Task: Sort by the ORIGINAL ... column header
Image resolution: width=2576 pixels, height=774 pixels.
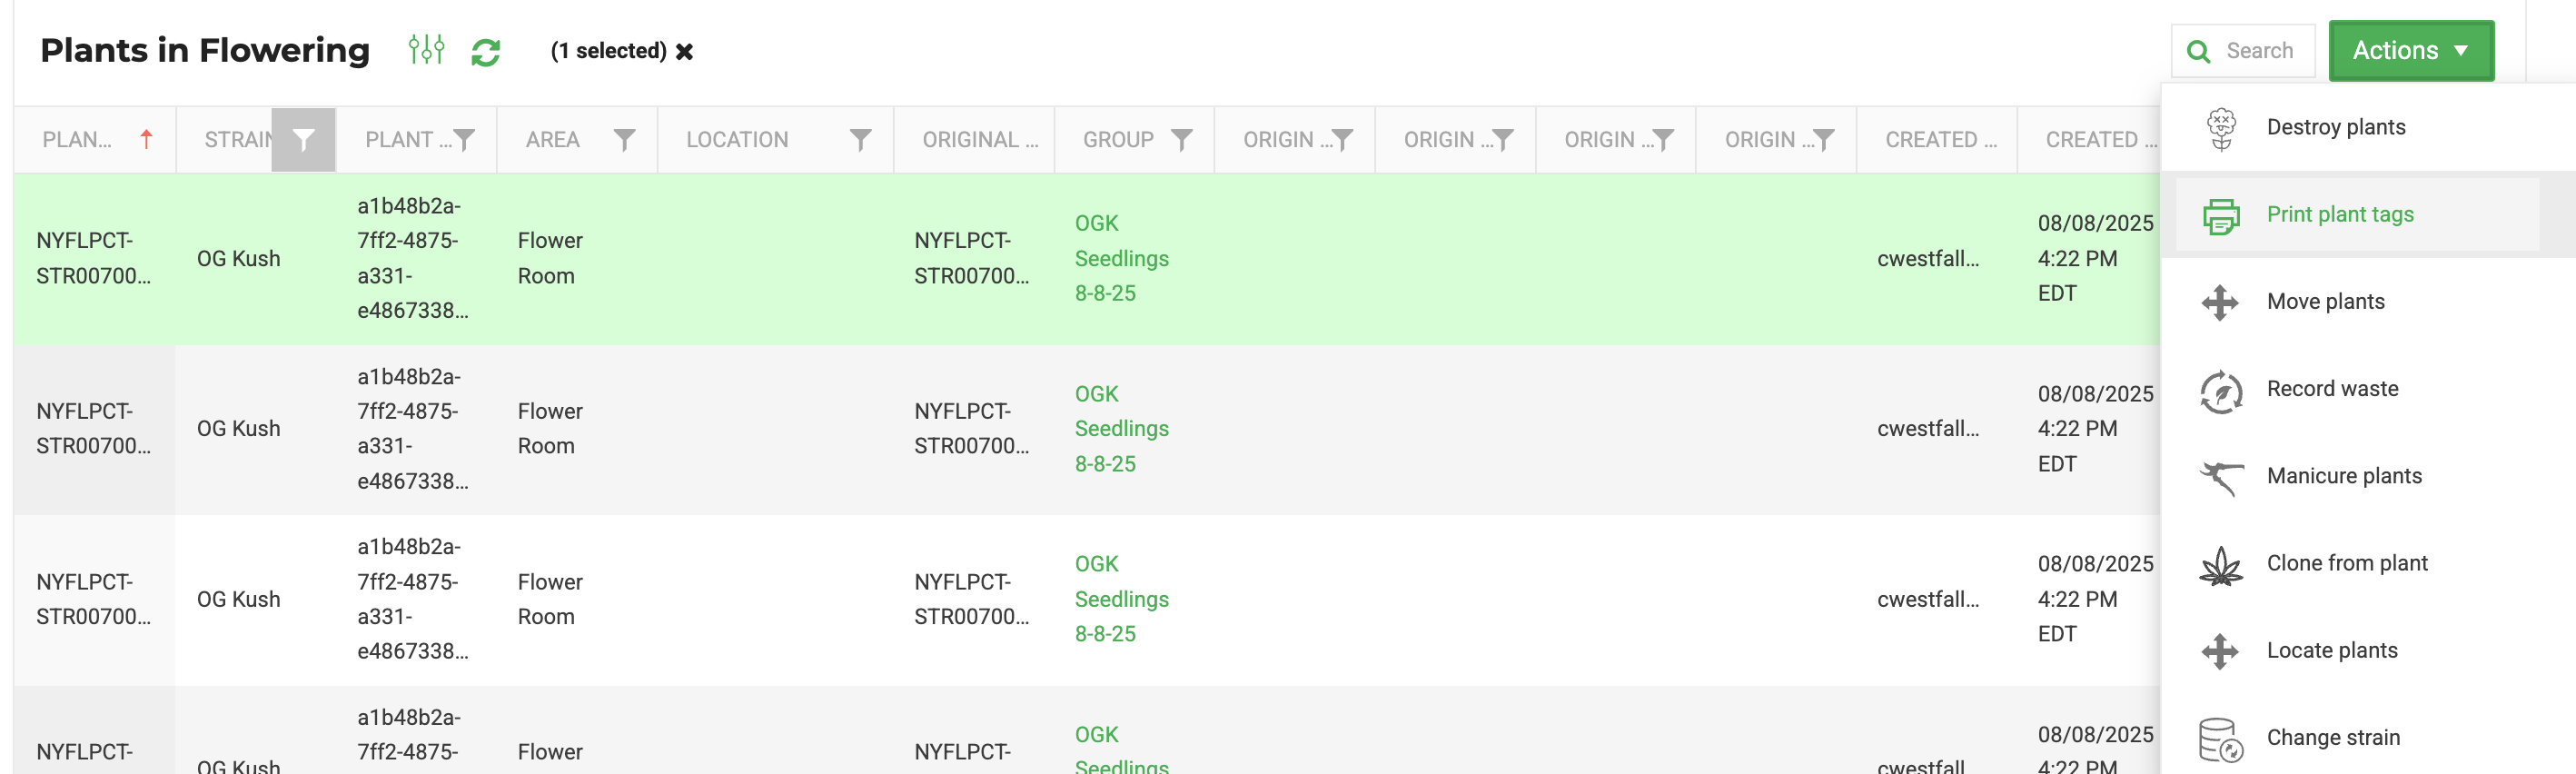Action: (x=980, y=140)
